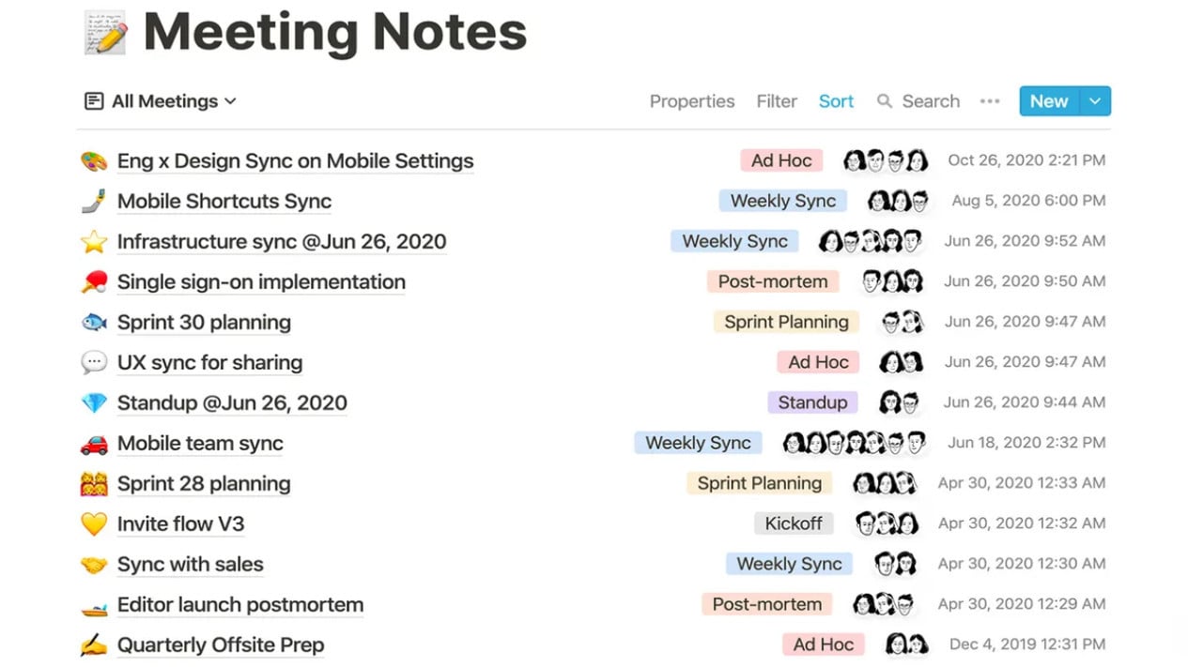Click the blue New button
The image size is (1188, 667).
pos(1048,101)
